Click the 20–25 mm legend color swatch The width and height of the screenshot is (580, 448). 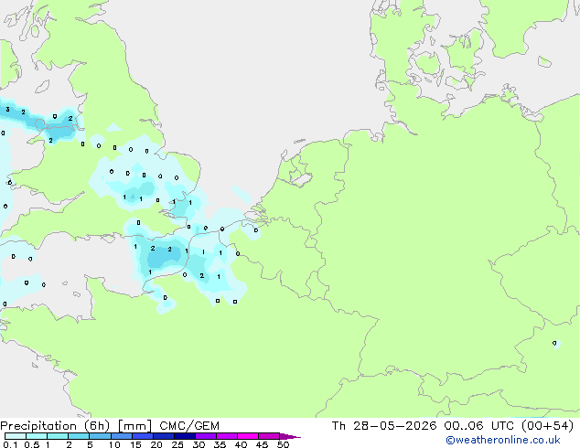(163, 436)
